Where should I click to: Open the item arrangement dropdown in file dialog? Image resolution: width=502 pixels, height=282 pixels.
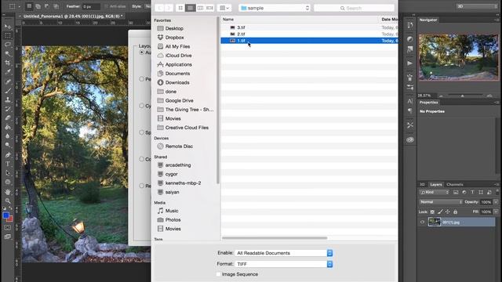click(224, 8)
